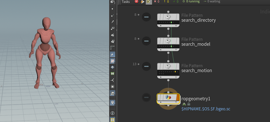Click the round minus button beside ropgeometry1
Image resolution: width=270 pixels, height=122 pixels.
point(146,97)
